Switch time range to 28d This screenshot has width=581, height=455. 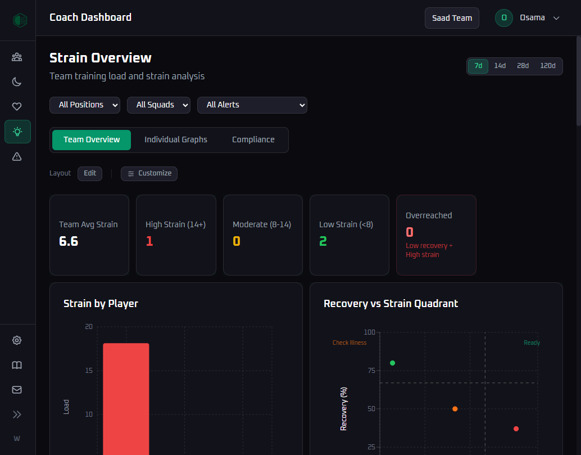(523, 66)
